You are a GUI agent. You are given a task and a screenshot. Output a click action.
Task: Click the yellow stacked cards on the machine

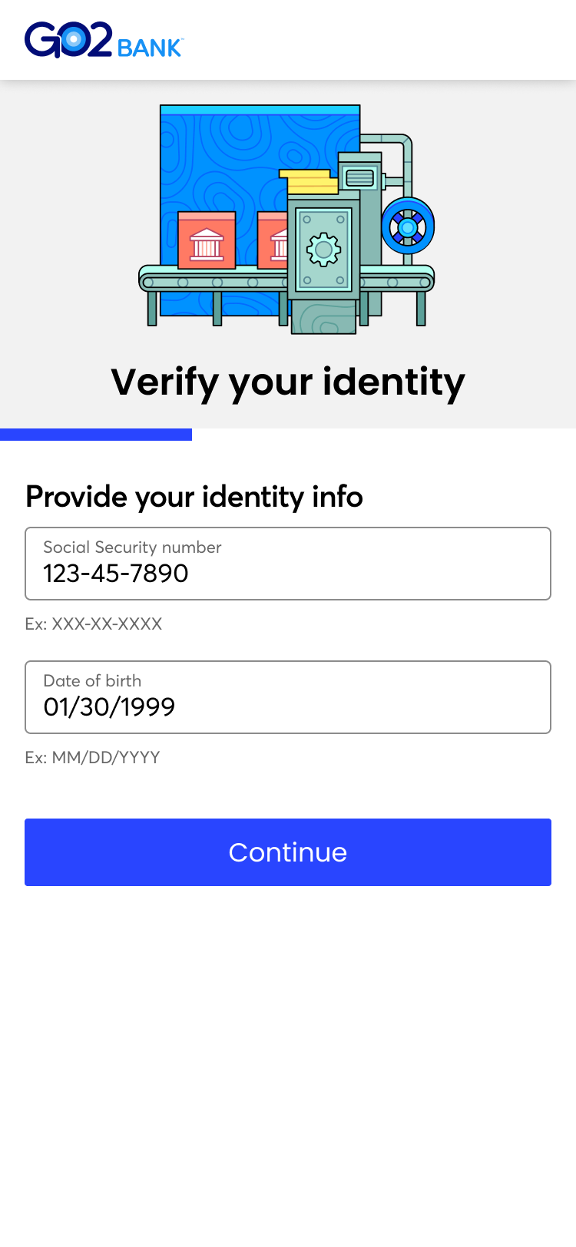pyautogui.click(x=309, y=182)
